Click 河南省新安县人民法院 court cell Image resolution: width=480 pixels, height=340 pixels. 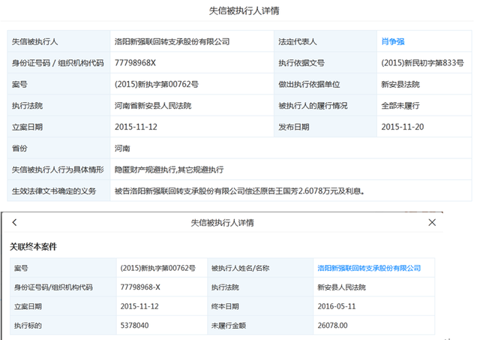pos(192,106)
